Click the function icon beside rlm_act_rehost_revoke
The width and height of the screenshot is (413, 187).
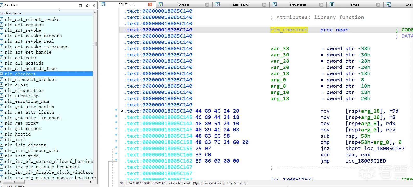2,19
